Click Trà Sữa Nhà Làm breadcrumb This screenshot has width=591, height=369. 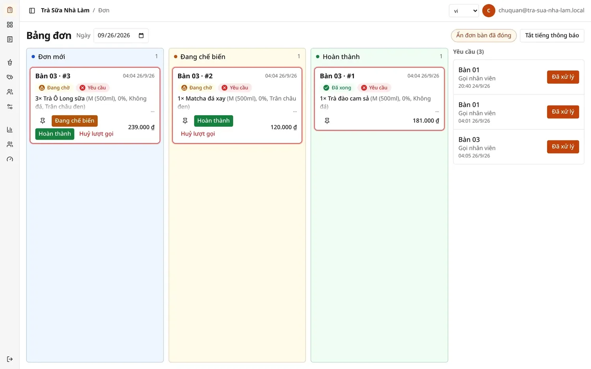[x=65, y=11]
